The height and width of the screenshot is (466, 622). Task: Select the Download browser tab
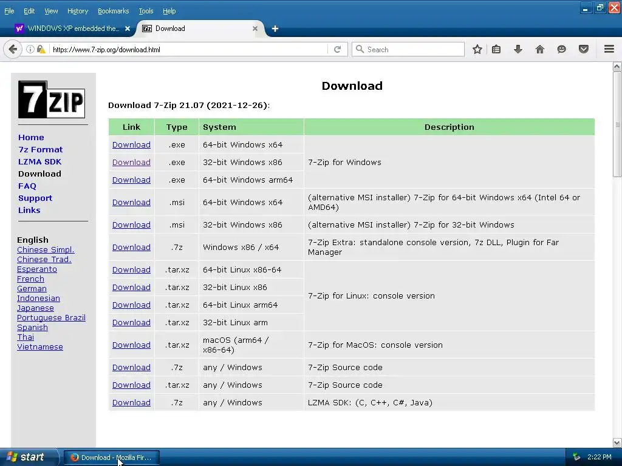(200, 29)
